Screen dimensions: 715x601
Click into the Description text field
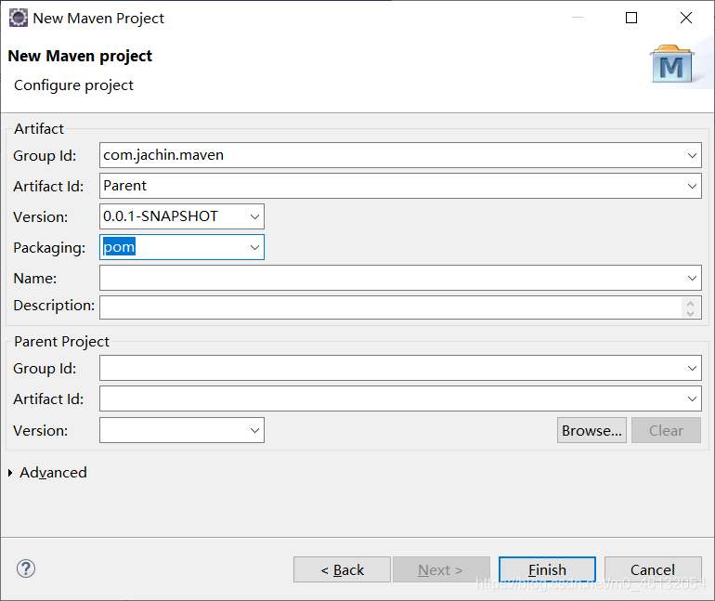click(390, 307)
